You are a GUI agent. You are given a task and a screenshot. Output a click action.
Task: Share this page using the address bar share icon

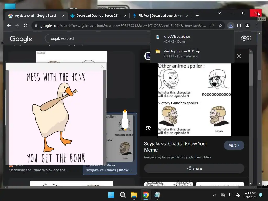(212, 26)
